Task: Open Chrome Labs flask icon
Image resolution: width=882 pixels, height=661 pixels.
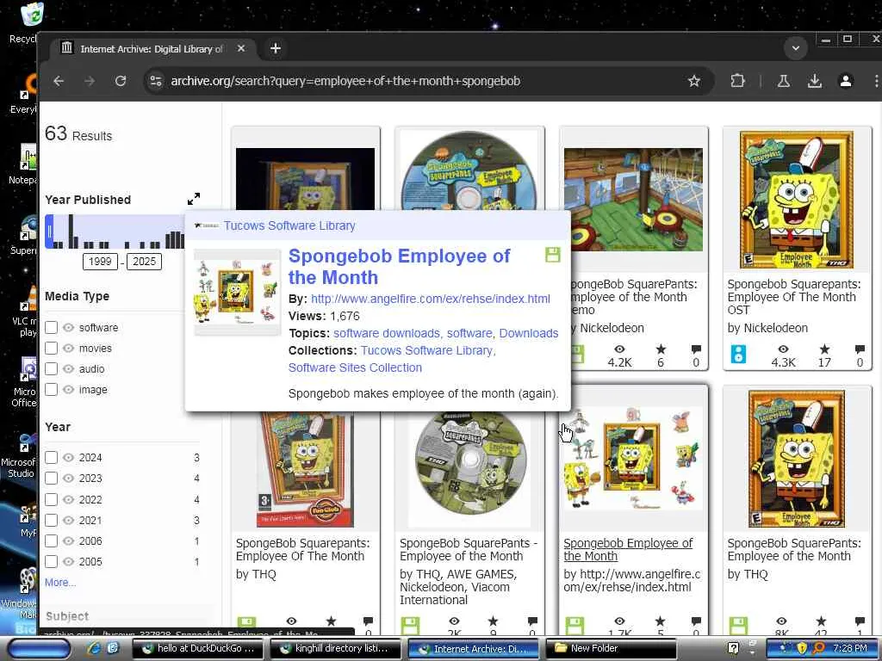Action: 783,81
